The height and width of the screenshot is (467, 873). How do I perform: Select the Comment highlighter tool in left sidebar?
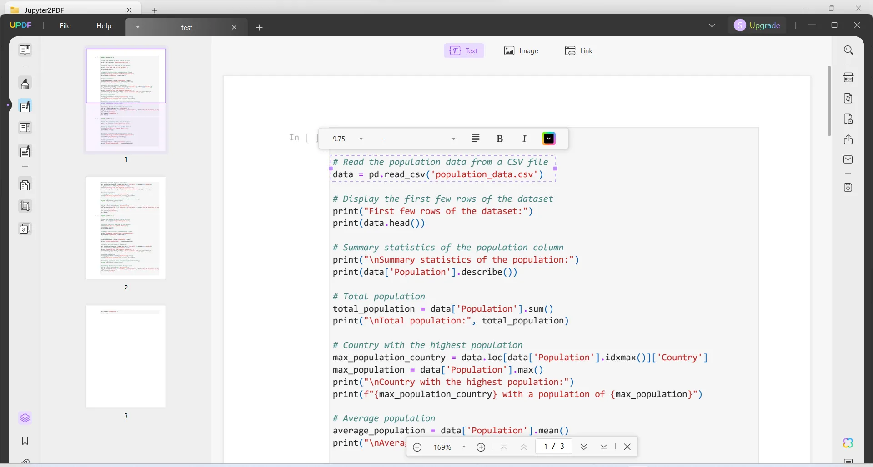[x=25, y=84]
